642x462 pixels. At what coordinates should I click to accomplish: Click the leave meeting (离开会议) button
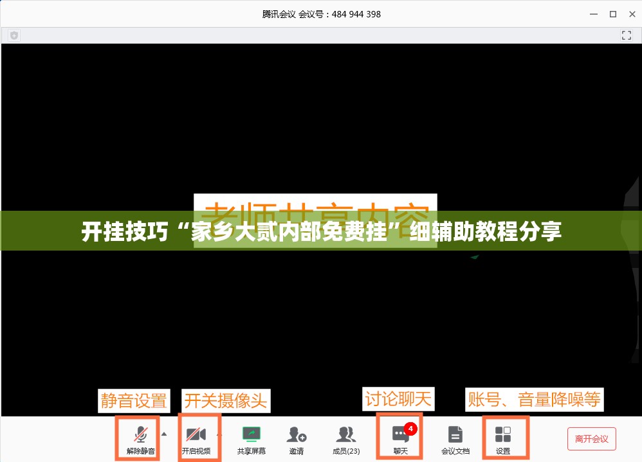[x=592, y=439]
